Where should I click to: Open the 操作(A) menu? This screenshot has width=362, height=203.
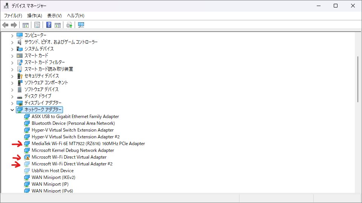(x=35, y=16)
